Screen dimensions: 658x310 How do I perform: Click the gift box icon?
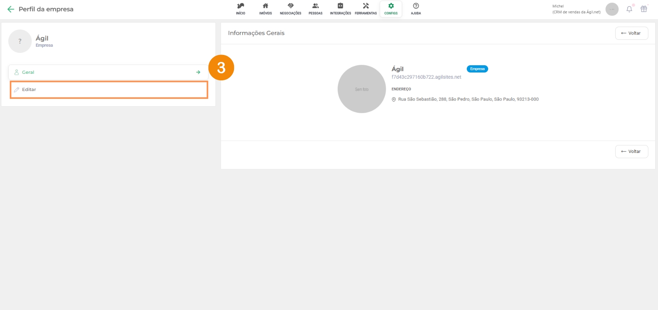click(x=644, y=9)
